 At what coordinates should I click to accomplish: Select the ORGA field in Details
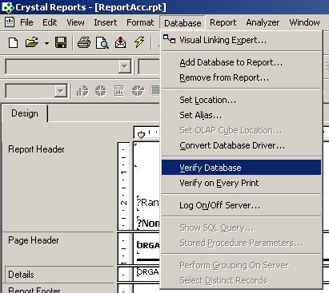click(148, 272)
